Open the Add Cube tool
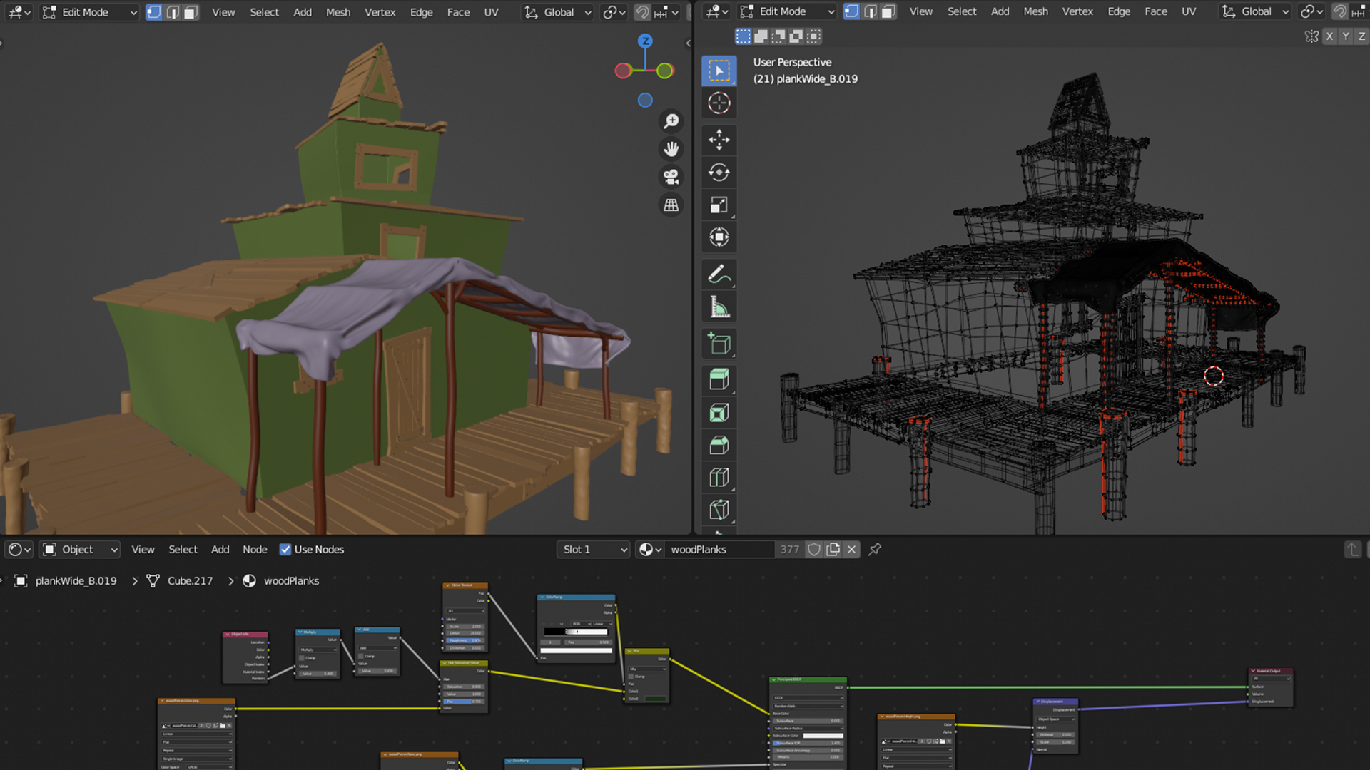 pos(719,343)
